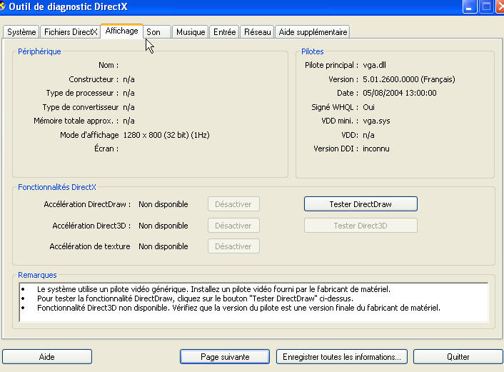
Task: Click Non disponible beside Accélération de texture
Action: (163, 246)
